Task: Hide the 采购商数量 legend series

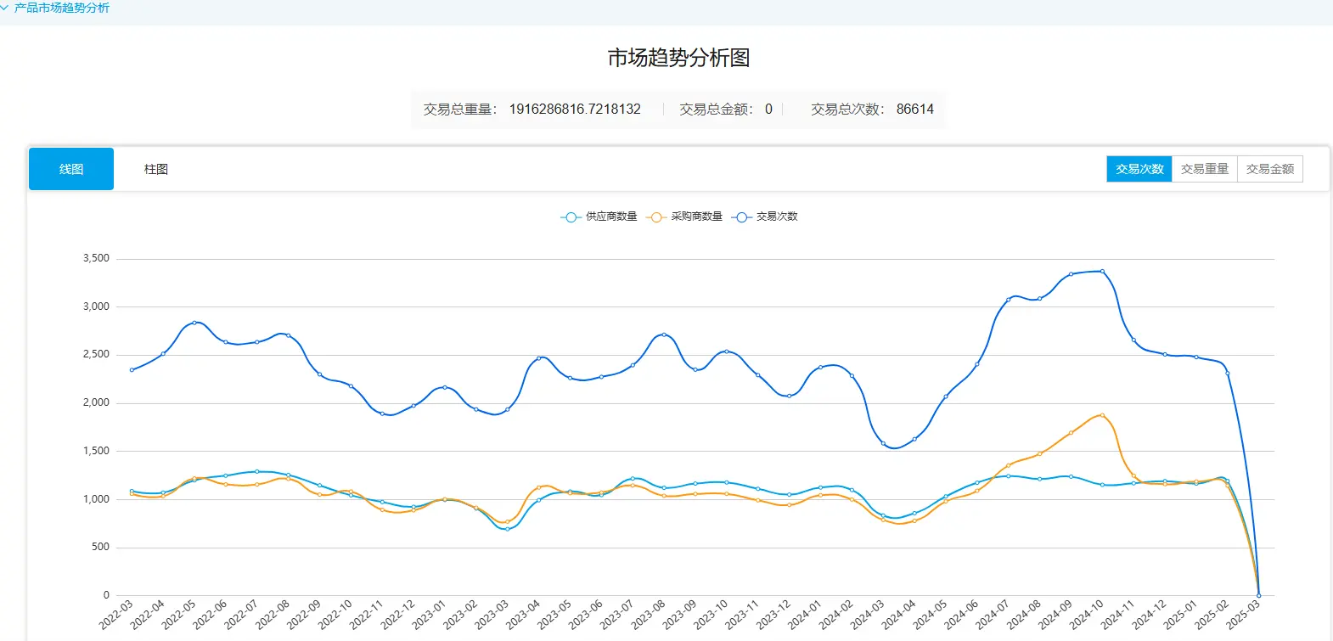Action: click(685, 216)
